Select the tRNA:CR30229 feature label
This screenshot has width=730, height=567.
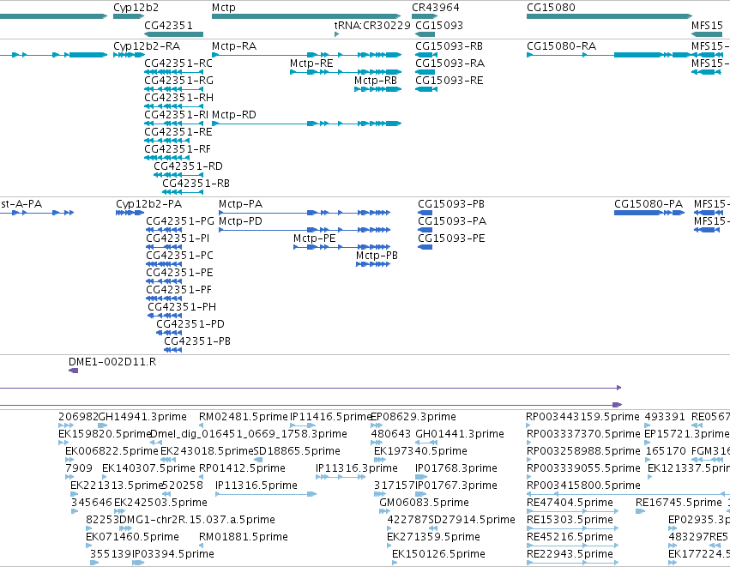coord(372,25)
